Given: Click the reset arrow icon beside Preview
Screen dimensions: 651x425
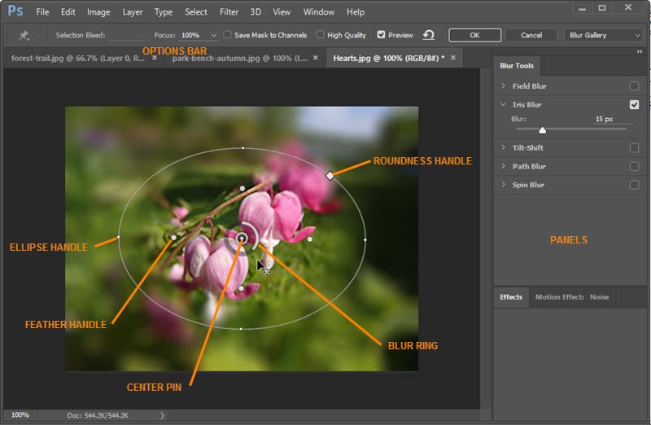Looking at the screenshot, I should click(x=429, y=35).
